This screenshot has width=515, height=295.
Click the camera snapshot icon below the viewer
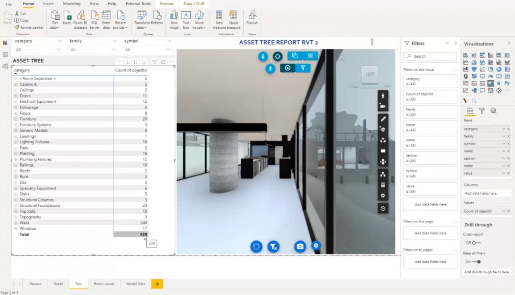(300, 246)
